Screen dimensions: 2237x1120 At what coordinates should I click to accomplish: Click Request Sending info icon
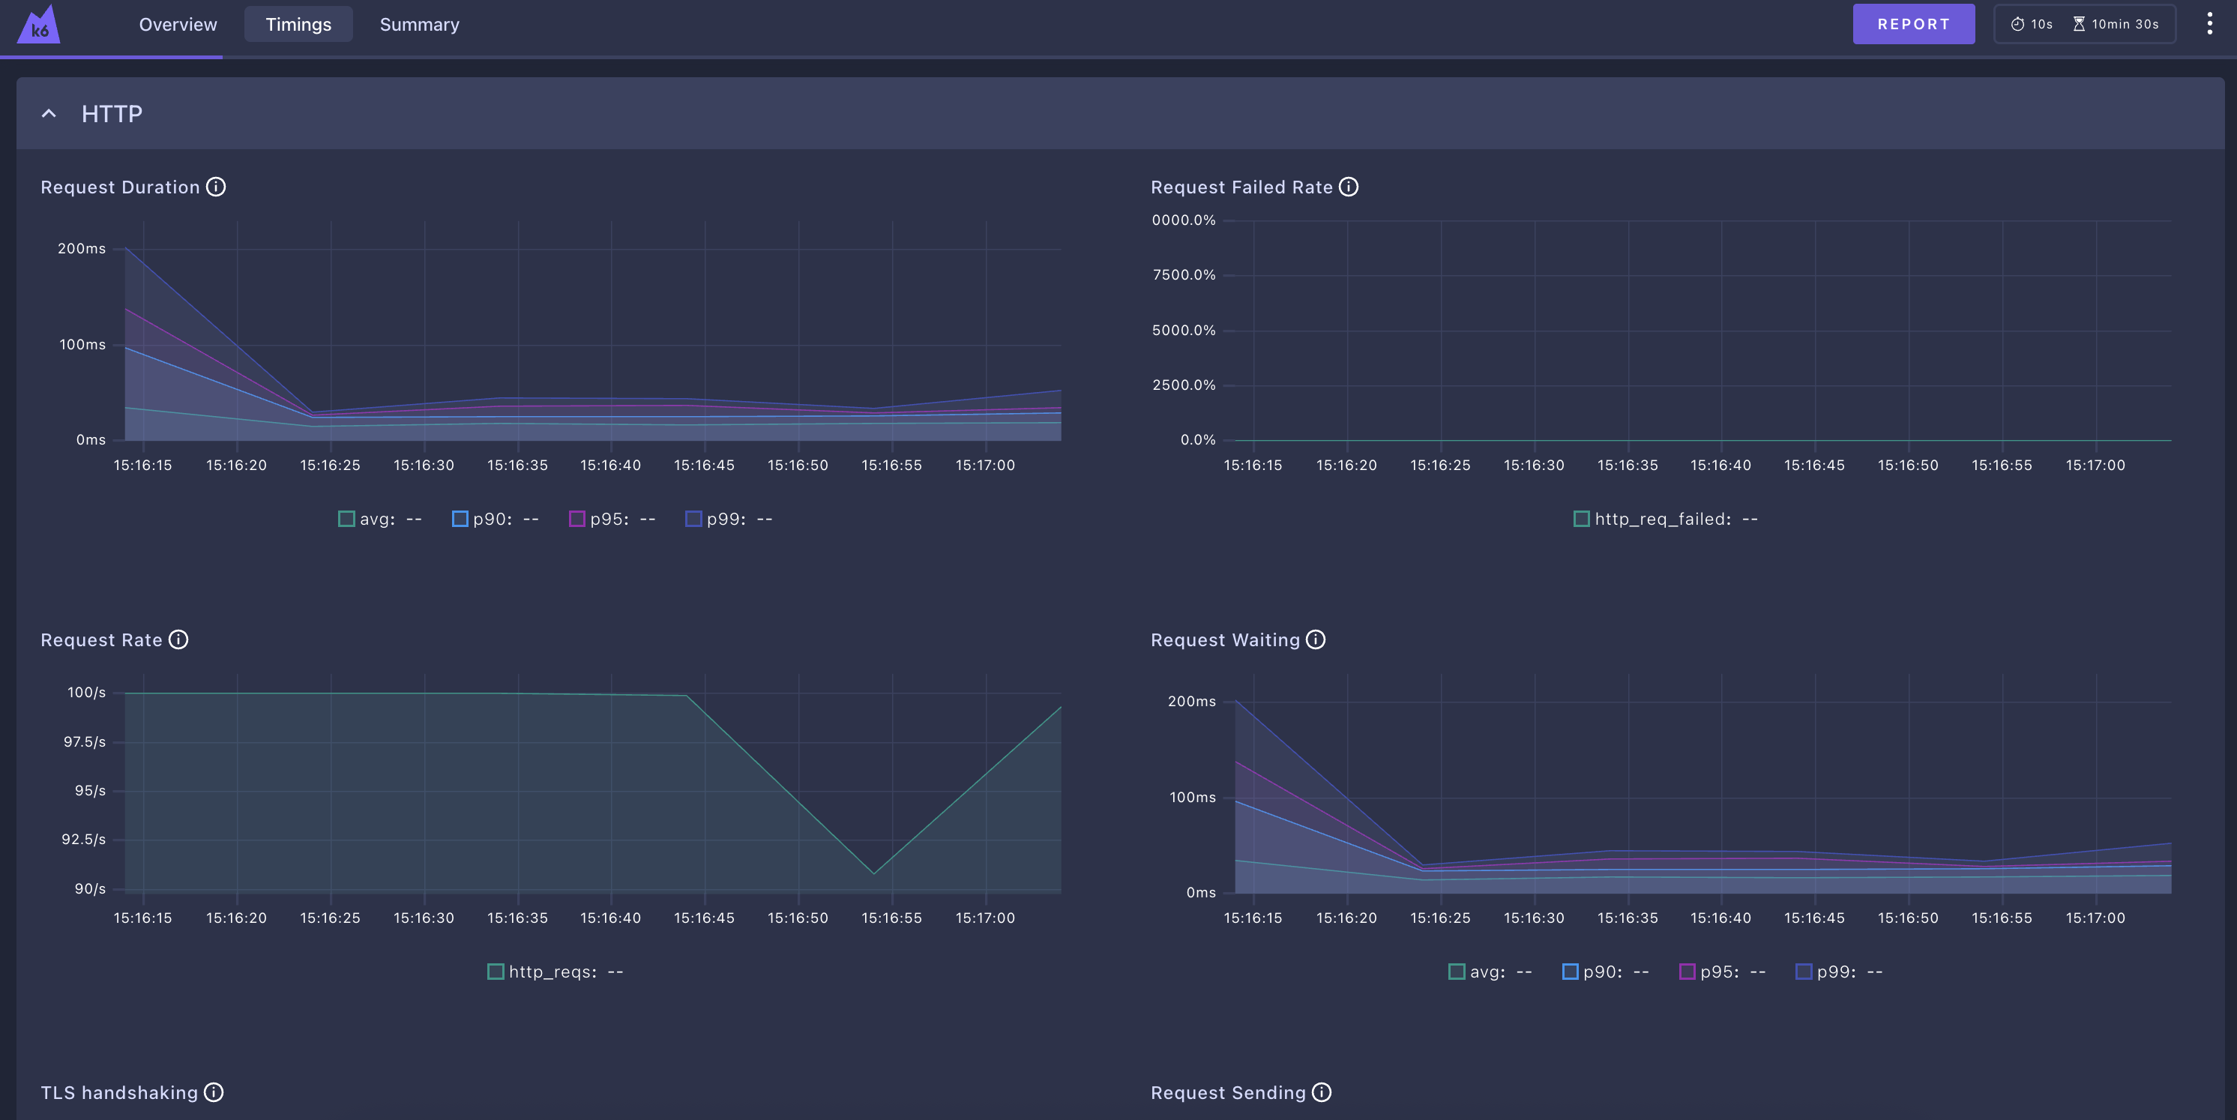[1321, 1092]
